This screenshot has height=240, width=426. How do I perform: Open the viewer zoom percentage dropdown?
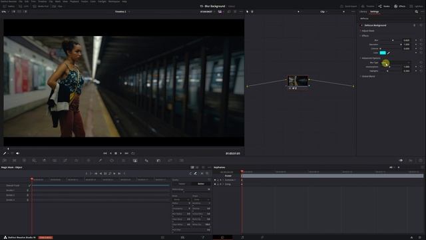tap(5, 12)
